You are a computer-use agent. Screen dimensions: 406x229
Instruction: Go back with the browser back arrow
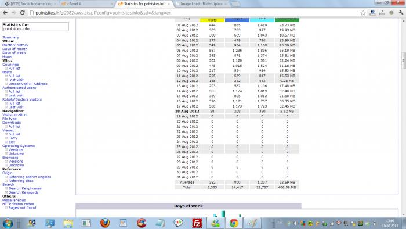click(x=5, y=12)
